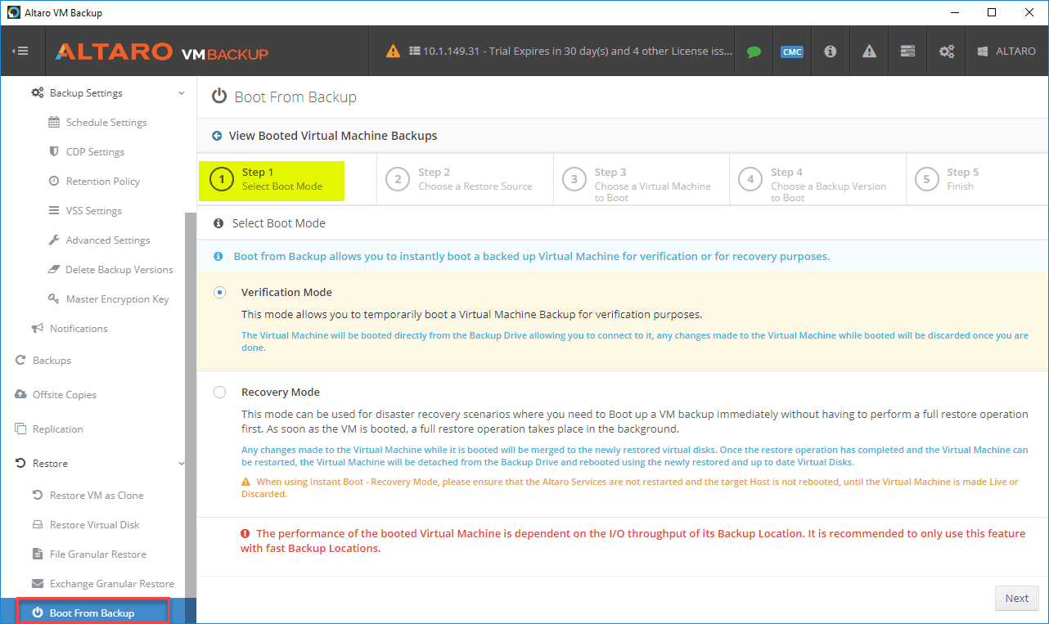The width and height of the screenshot is (1049, 624).
Task: Click the green chat bubble icon
Action: point(754,52)
